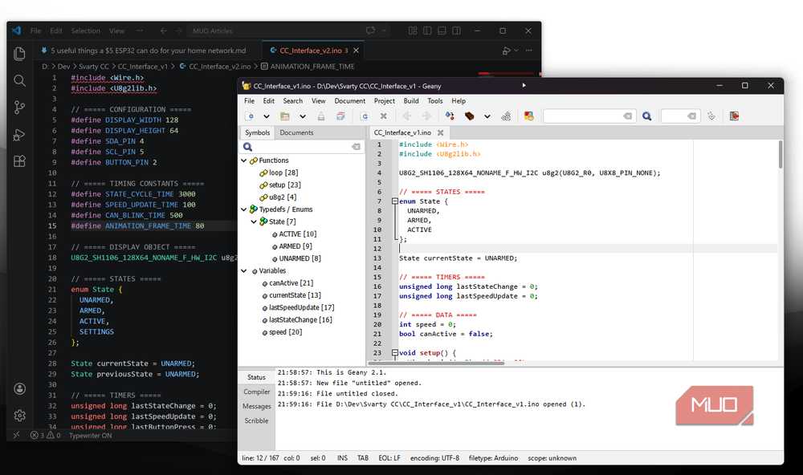Reload the current file in Geany toolbar
The image size is (803, 475).
(364, 116)
